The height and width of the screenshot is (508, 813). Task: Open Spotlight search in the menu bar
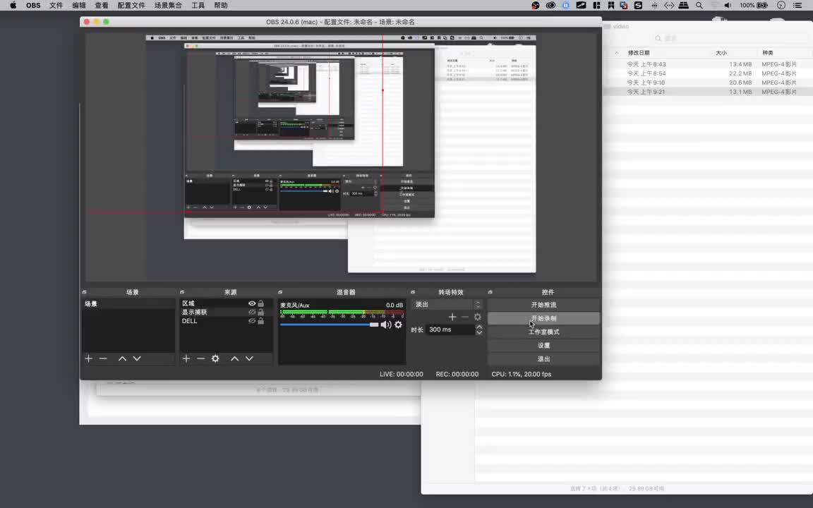tap(699, 5)
